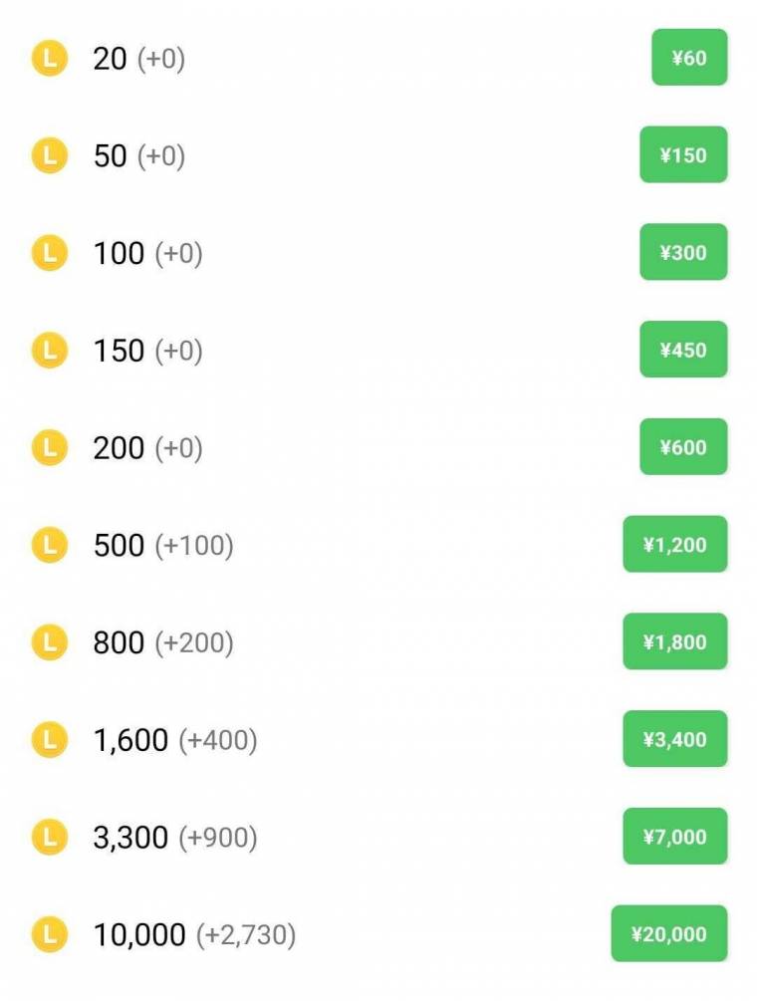Buy 200 coins for ¥600
This screenshot has height=1001, width=757.
tap(683, 447)
